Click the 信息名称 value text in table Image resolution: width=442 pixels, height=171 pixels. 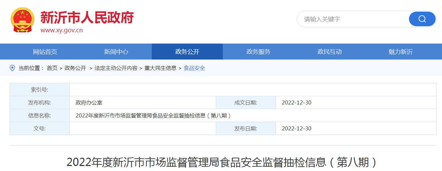coord(153,115)
